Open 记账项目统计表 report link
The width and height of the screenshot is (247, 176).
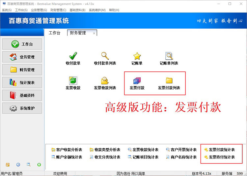(x=143, y=157)
